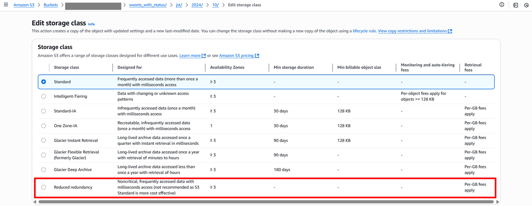The height and width of the screenshot is (206, 532).
Task: Click the Min billable object size header
Action: [359, 67]
